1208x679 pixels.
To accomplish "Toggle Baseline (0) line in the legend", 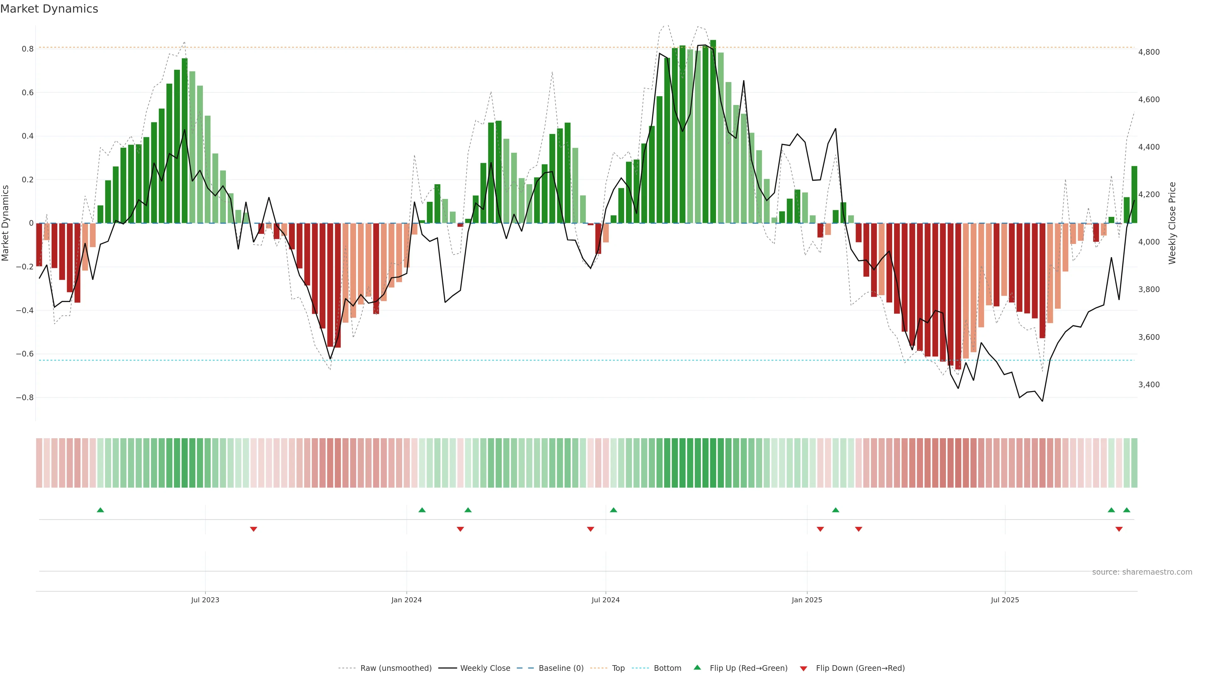I will click(561, 668).
